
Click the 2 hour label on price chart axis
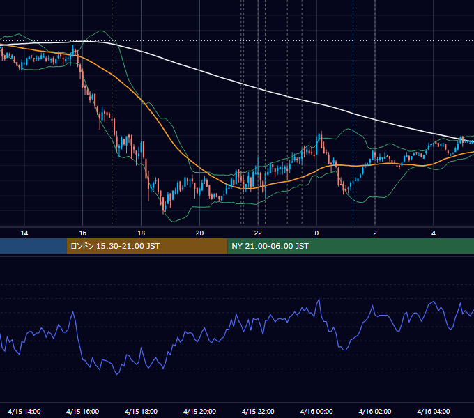375,233
